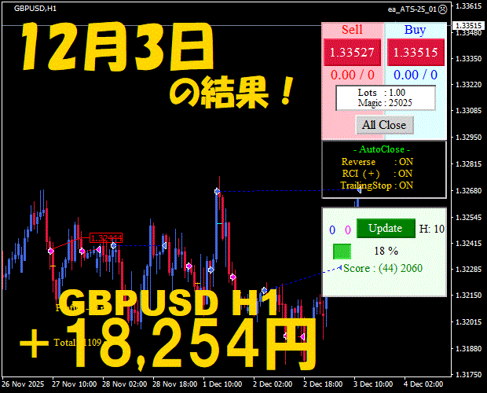Toggle the Reverse ON setting

(x=377, y=162)
